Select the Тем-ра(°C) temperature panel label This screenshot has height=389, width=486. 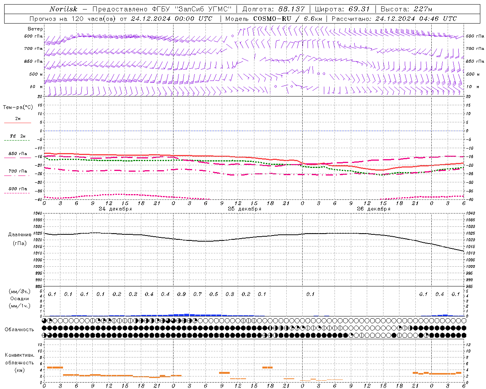click(18, 108)
